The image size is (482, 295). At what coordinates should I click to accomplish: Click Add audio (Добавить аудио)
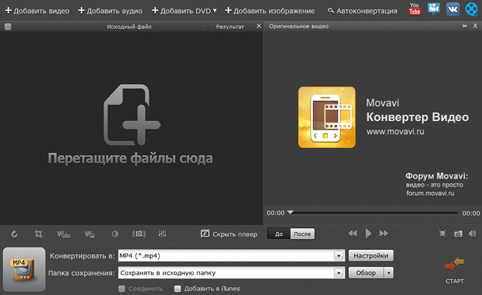tap(110, 11)
